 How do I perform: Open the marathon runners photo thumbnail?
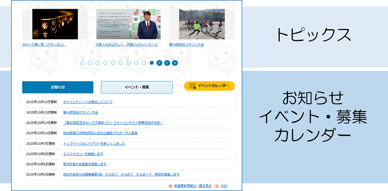coord(202,24)
